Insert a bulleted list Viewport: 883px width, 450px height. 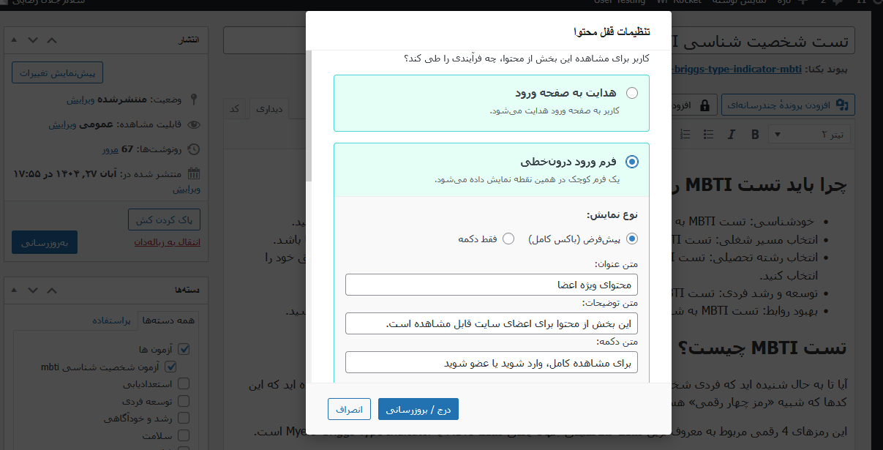708,135
